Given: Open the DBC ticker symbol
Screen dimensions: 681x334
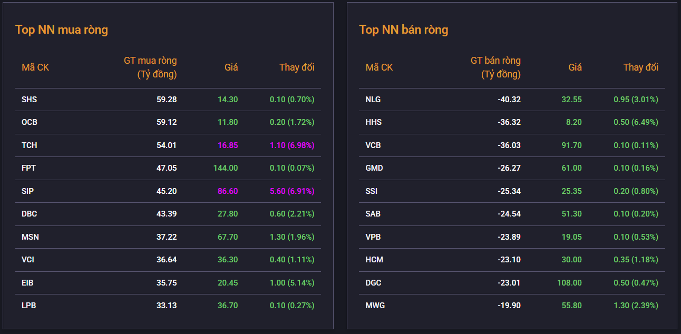Looking at the screenshot, I should tap(29, 214).
